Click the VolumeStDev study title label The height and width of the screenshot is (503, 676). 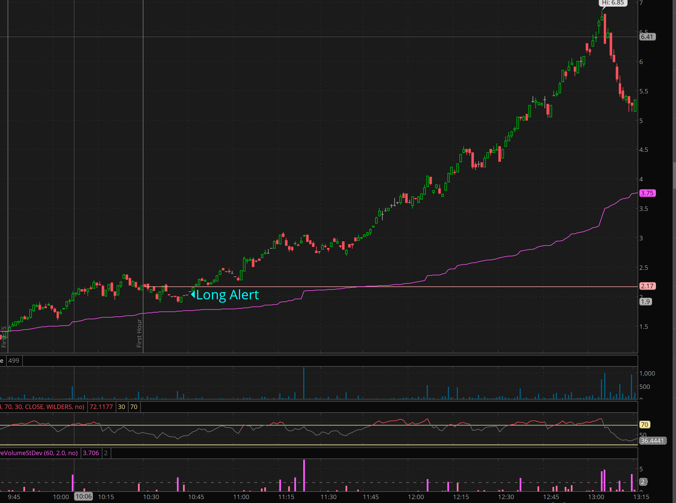[39, 453]
